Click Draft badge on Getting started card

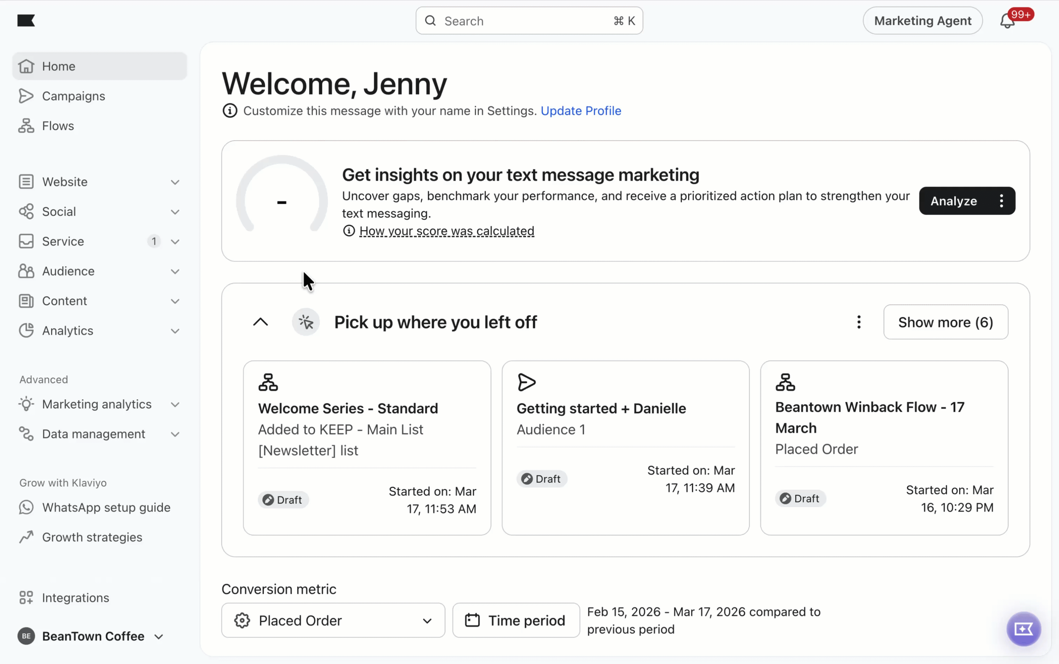pos(542,479)
